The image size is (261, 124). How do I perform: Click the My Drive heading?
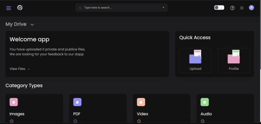tap(16, 24)
